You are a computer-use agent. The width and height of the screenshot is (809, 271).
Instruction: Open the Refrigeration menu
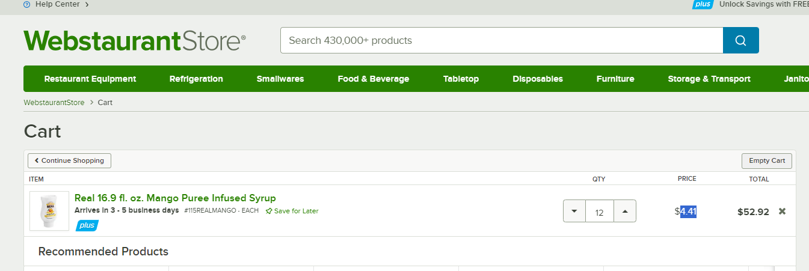pos(196,79)
